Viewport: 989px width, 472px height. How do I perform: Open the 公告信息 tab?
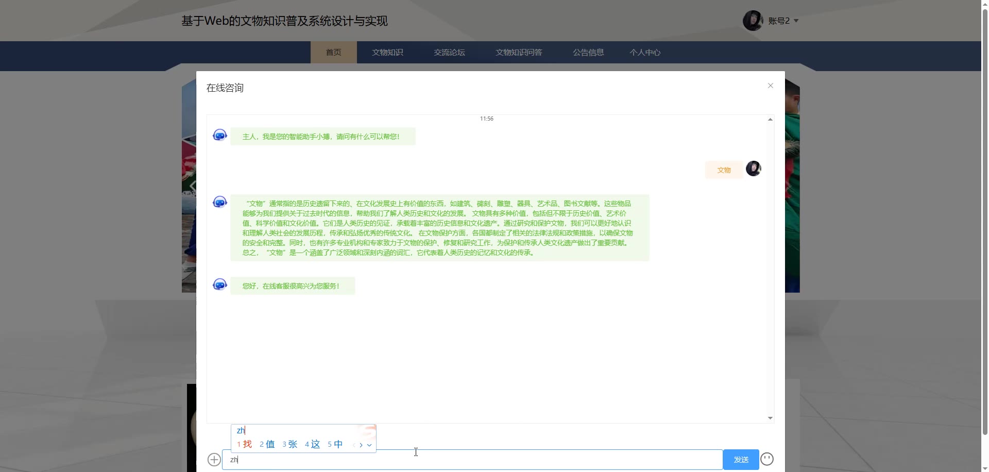pyautogui.click(x=588, y=52)
